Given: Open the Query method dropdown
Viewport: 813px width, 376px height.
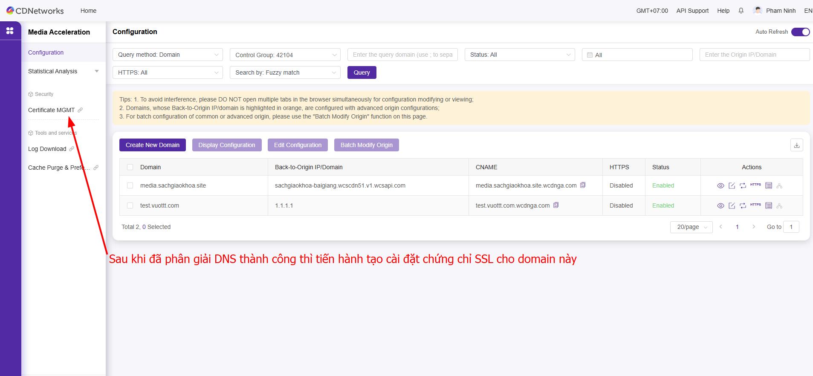Looking at the screenshot, I should [x=168, y=55].
